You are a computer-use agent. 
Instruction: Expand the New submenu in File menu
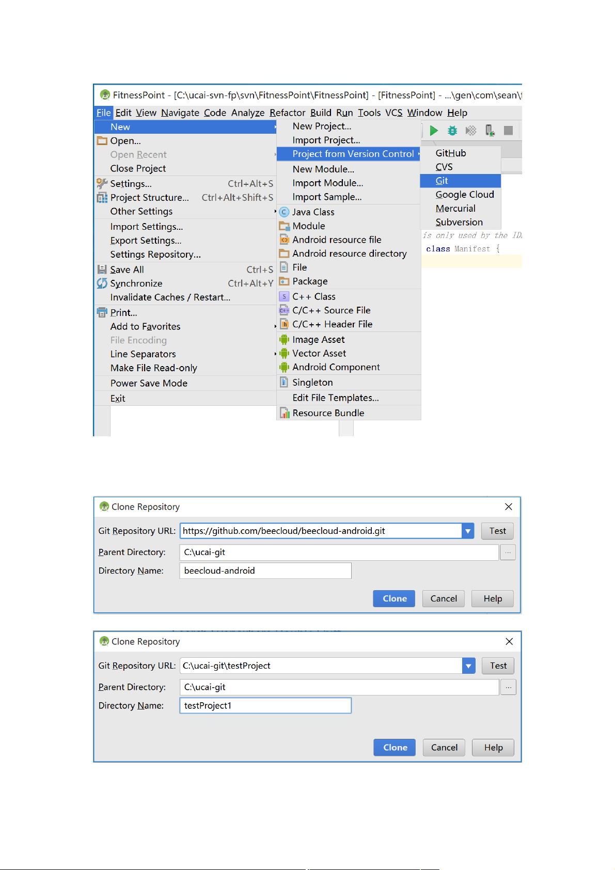tap(185, 127)
